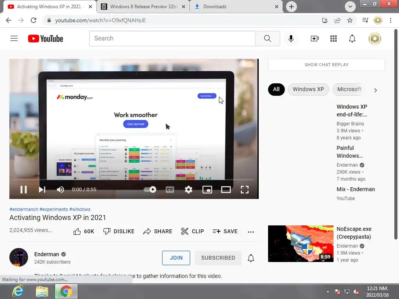Open the player settings gear

coord(188,190)
